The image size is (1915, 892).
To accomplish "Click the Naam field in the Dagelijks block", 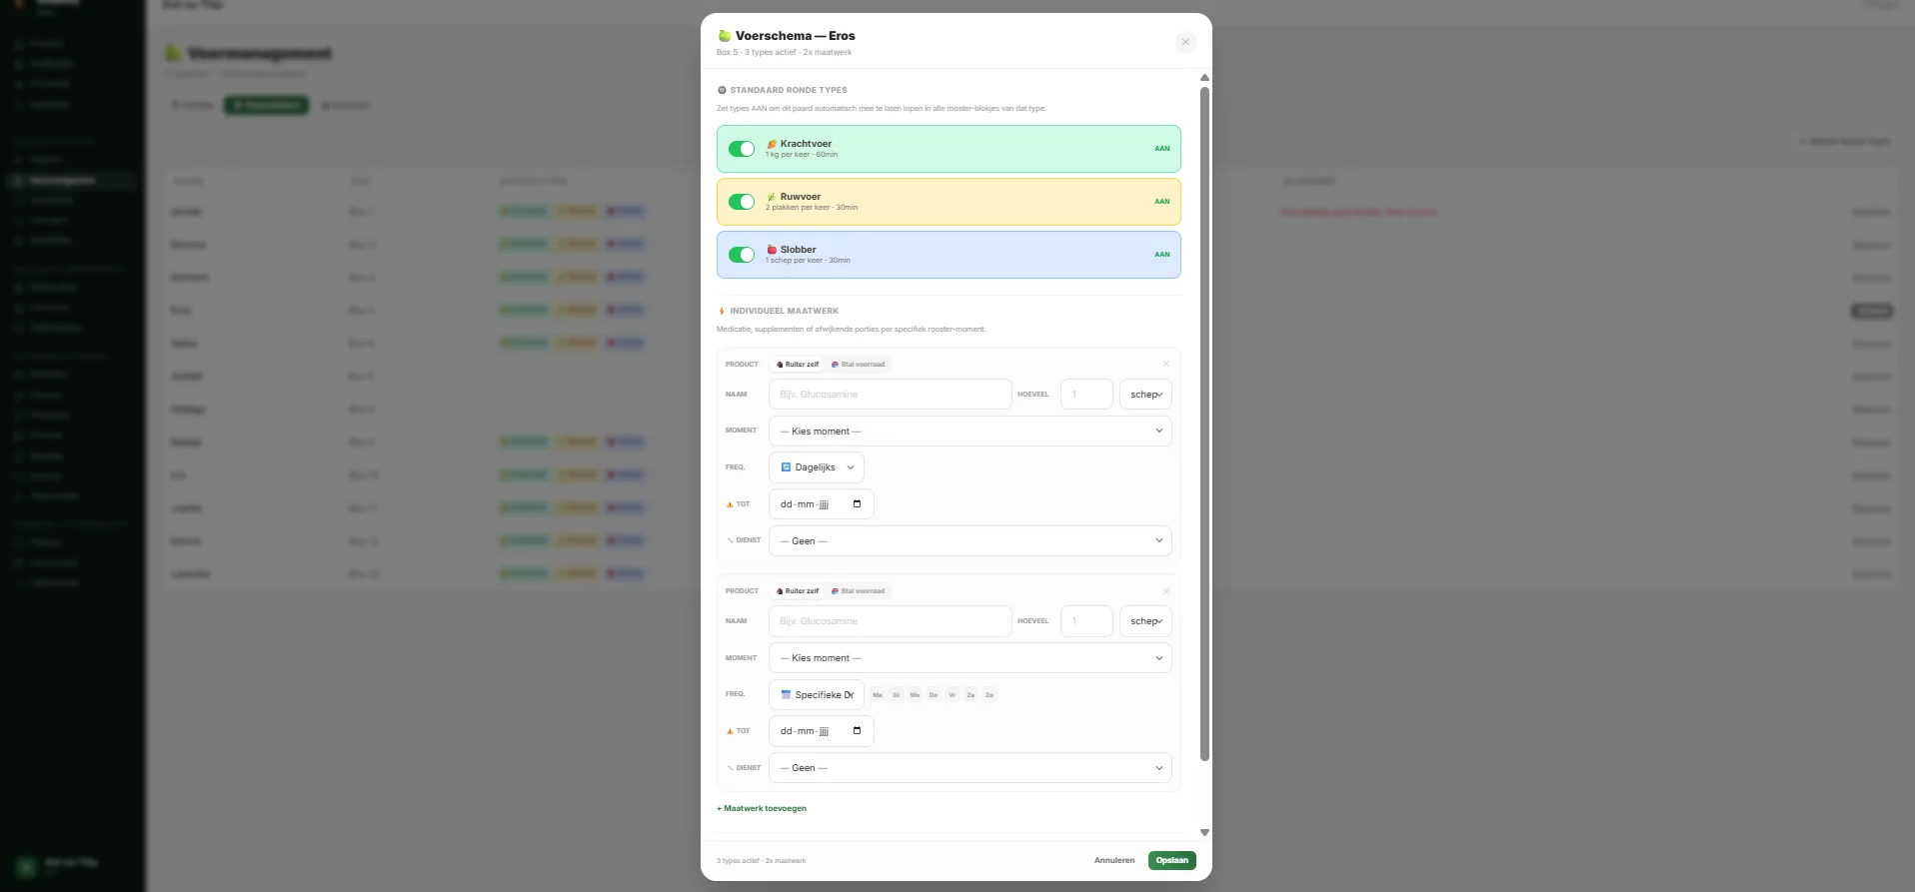I will (x=891, y=395).
